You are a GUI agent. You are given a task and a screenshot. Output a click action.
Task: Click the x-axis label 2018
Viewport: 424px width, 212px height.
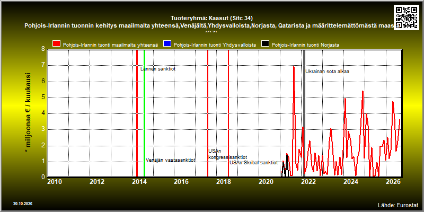point(223,182)
